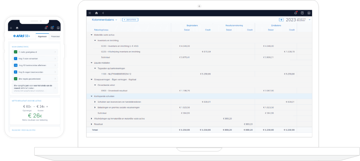The image size is (360, 161).
Task: Click the 2023 year label
Action: point(291,20)
